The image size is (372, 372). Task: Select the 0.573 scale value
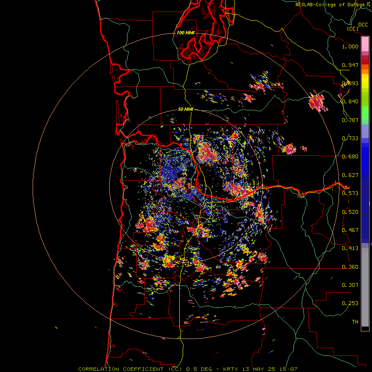click(350, 193)
